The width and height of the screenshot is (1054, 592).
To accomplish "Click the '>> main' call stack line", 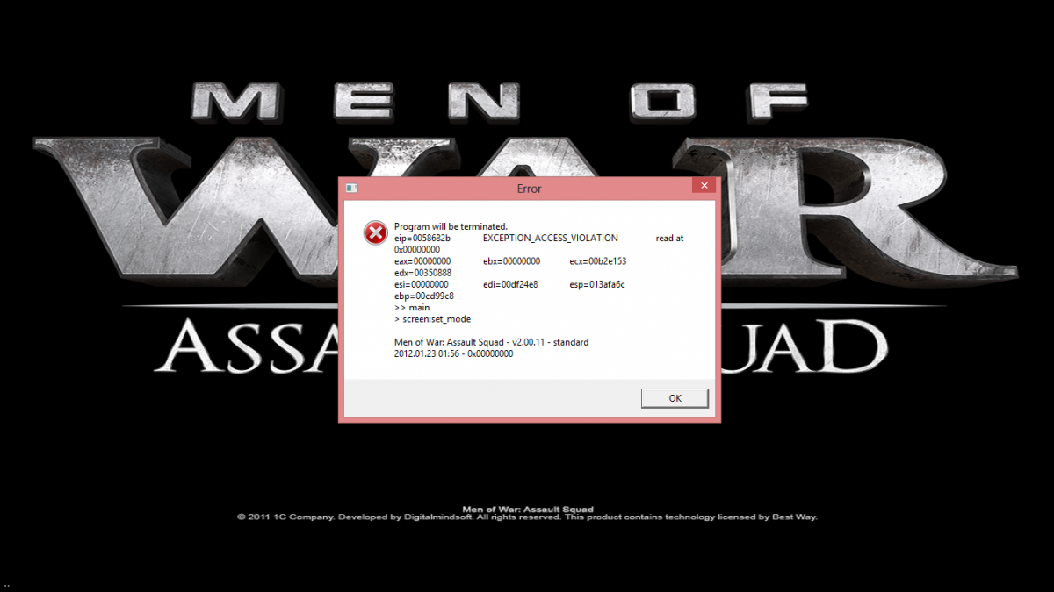I will click(x=412, y=308).
